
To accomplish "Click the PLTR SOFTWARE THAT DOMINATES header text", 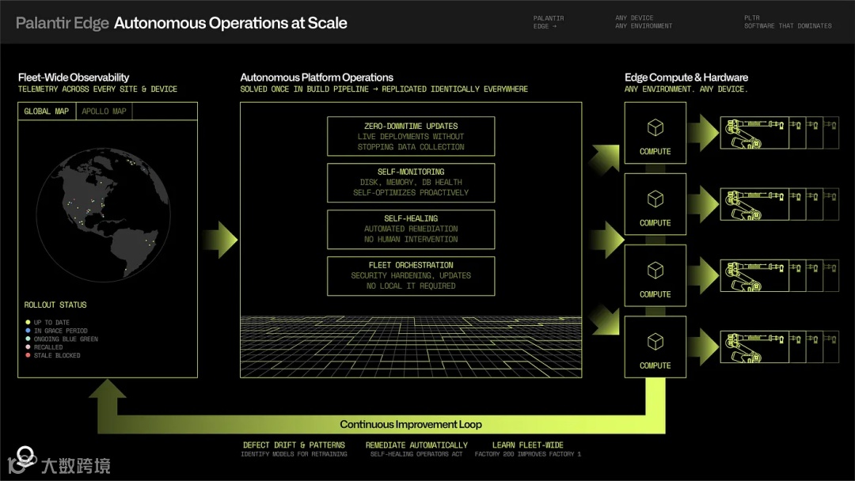I will [x=788, y=22].
